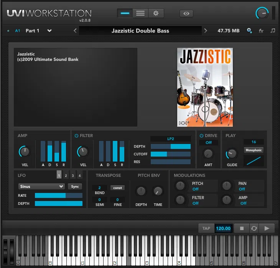280x268 pixels.
Task: Adjust the AMP modulation knob
Action: pos(226,199)
